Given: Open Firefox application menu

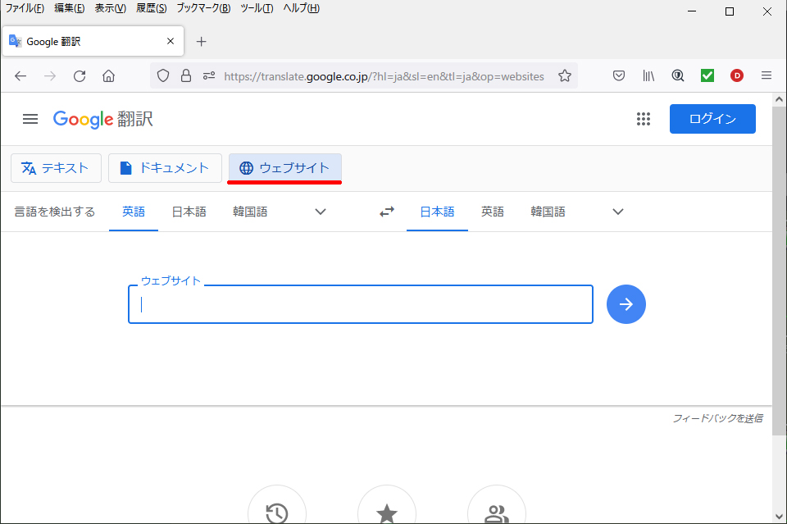Looking at the screenshot, I should pos(767,75).
